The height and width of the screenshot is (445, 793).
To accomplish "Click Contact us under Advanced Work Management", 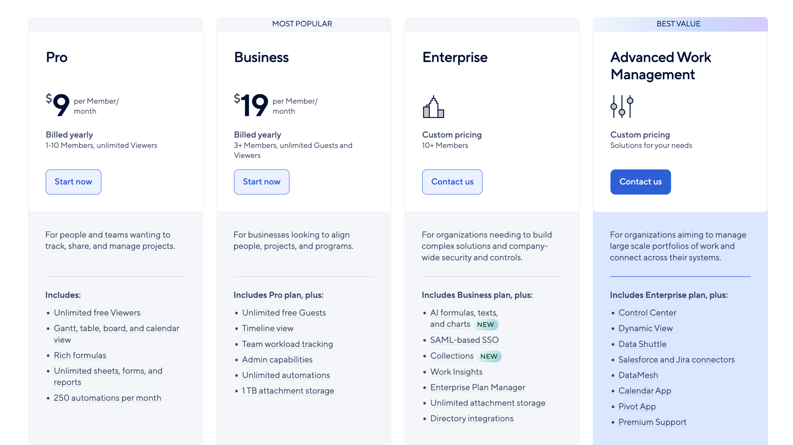I will tap(640, 182).
